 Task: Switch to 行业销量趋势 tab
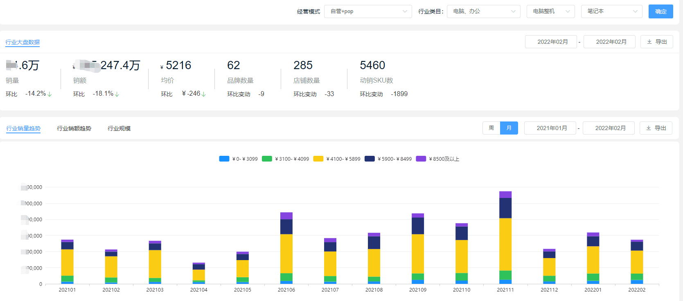[23, 128]
